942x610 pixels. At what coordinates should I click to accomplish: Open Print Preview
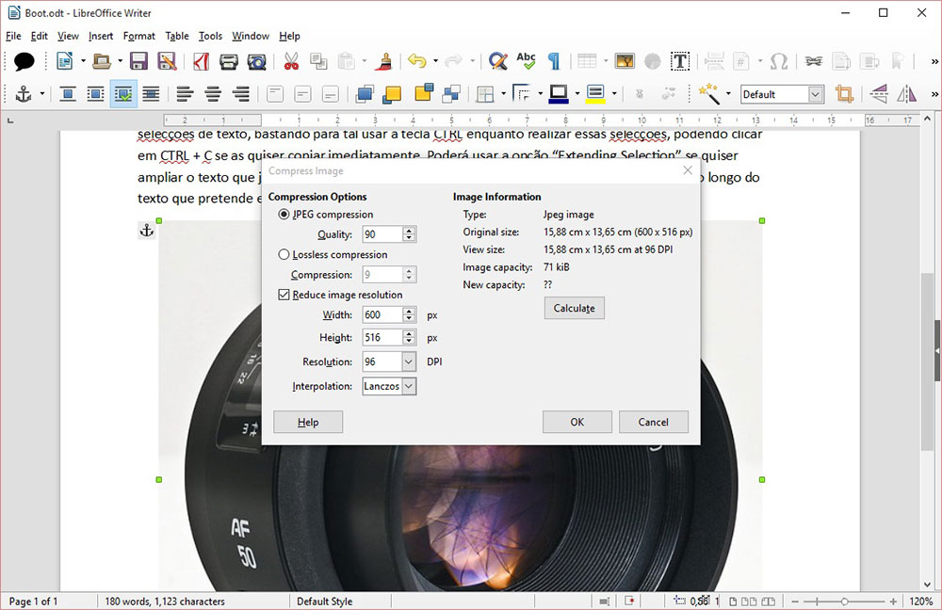pos(256,61)
